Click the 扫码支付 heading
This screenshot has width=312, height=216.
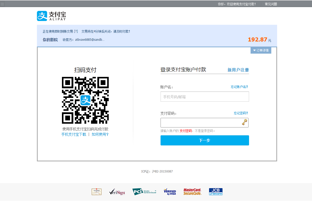pyautogui.click(x=85, y=70)
